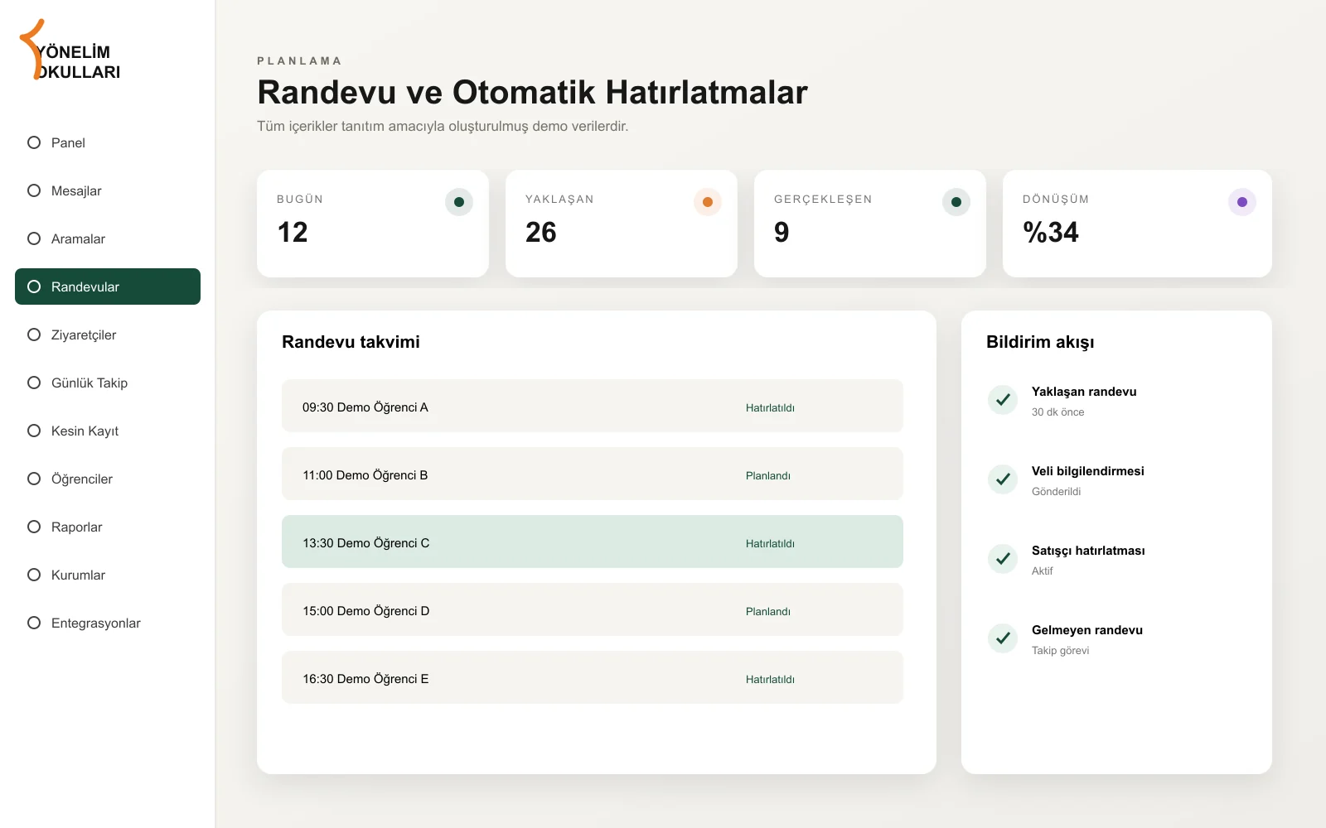Select the 11:00 Demo Öğrenci B appointment

[593, 474]
